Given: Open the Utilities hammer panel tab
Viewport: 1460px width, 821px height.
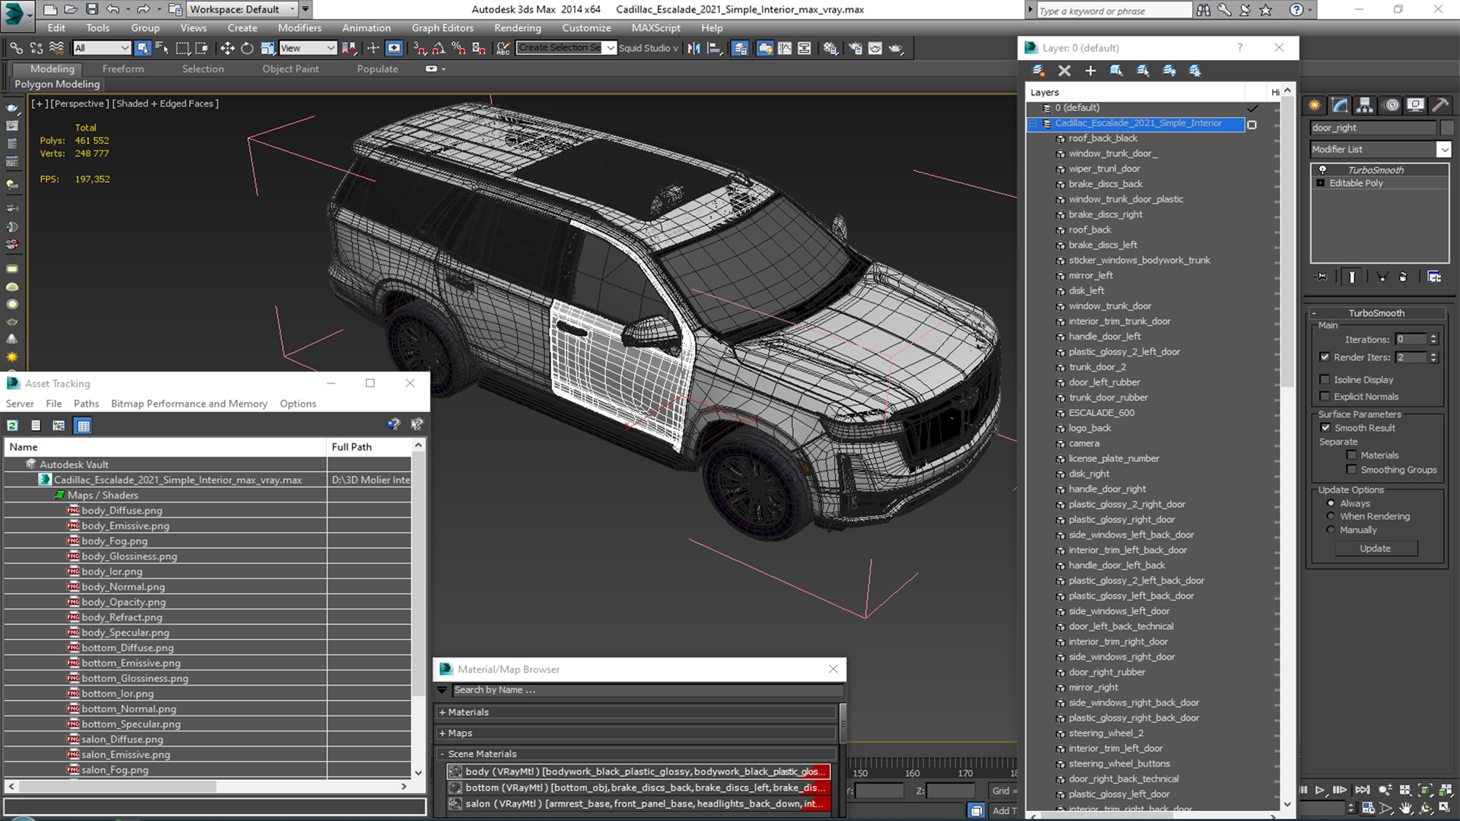Looking at the screenshot, I should [x=1440, y=105].
